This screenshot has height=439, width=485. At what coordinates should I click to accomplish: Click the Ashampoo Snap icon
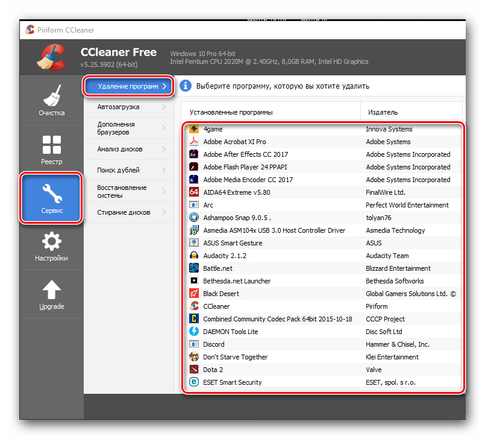pos(194,217)
